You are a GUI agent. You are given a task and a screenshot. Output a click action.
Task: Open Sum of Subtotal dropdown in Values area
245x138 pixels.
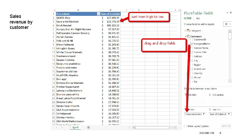pos(229,114)
